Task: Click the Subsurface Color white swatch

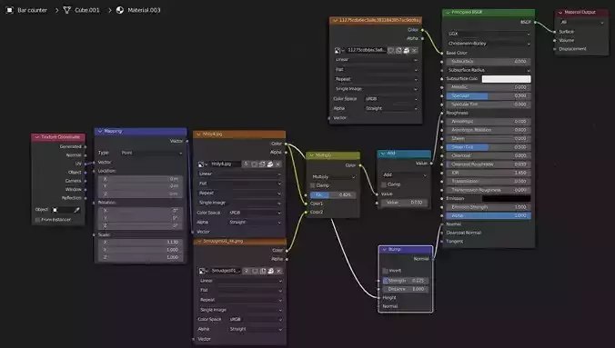Action: [x=507, y=79]
